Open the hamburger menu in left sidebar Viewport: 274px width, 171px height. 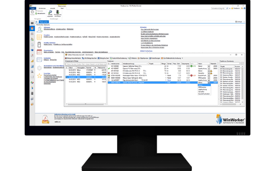[x=32, y=23]
